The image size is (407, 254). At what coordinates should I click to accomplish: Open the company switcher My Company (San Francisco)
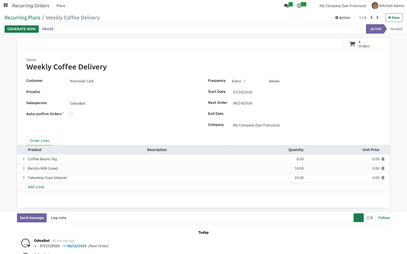coord(343,6)
